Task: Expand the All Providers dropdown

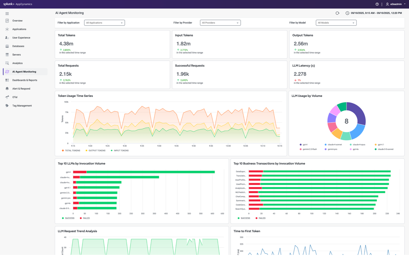Action: tap(220, 23)
